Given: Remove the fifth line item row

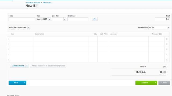Looking at the screenshot, I should coord(167,60).
